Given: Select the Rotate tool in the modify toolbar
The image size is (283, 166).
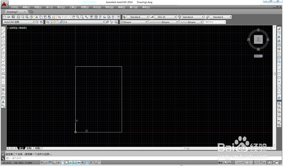Looking at the screenshot, I should [279, 53].
